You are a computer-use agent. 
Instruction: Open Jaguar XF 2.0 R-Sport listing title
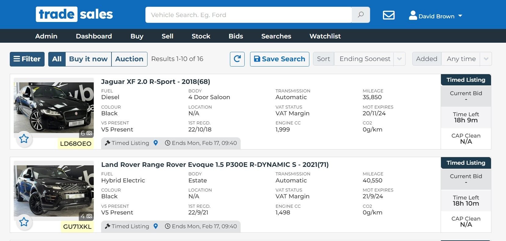click(155, 82)
